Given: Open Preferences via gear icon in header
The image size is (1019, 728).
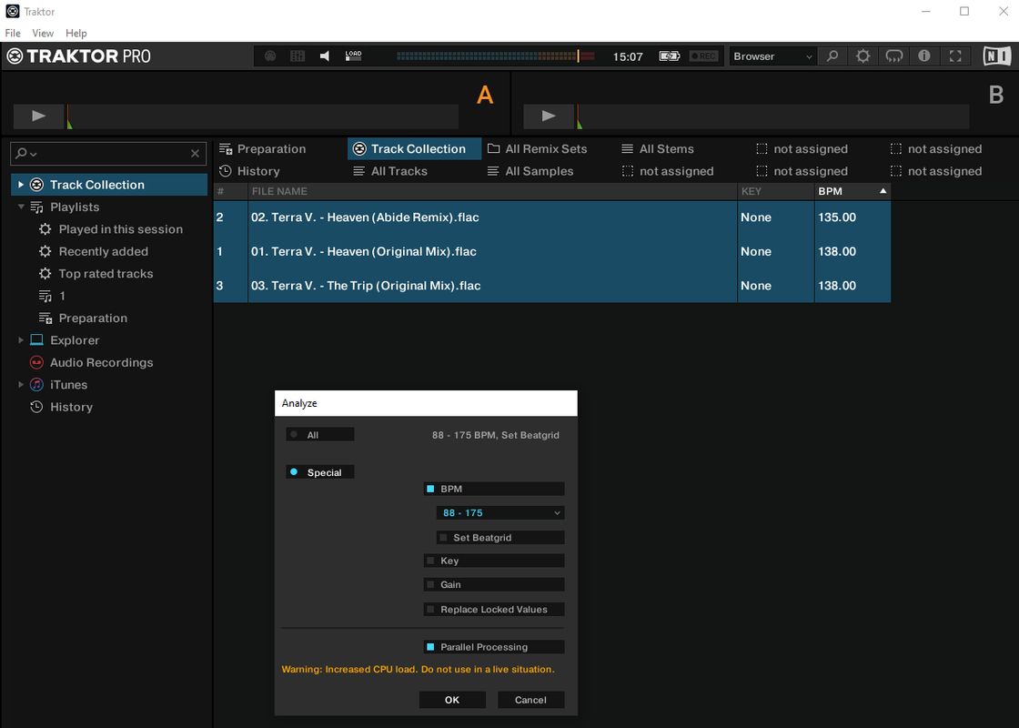Looking at the screenshot, I should 863,56.
